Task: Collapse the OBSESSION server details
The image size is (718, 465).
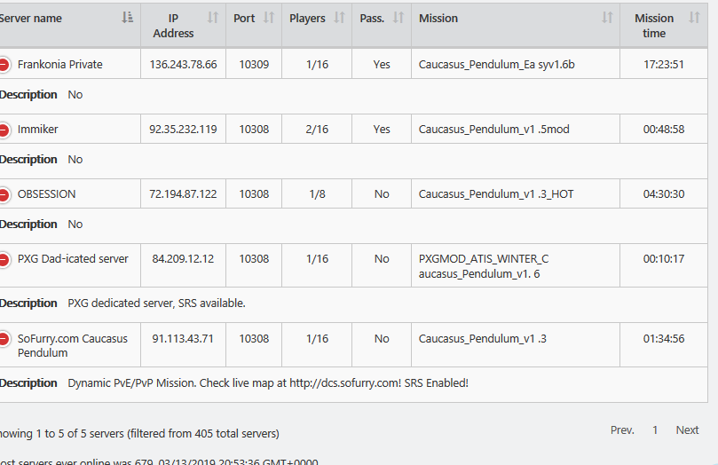Action: (4, 194)
